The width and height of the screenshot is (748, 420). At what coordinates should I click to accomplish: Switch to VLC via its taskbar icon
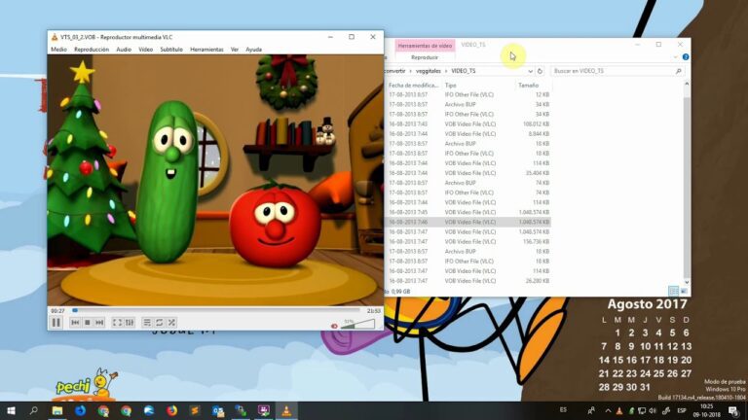286,410
